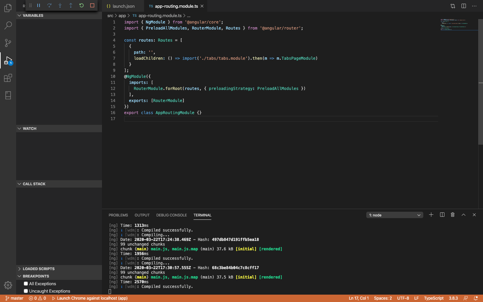
Task: Open the Extensions sidebar icon
Action: [8, 78]
